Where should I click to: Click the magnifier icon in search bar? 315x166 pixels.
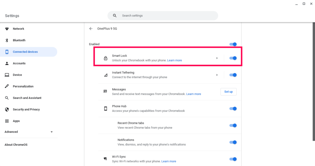tap(115, 16)
